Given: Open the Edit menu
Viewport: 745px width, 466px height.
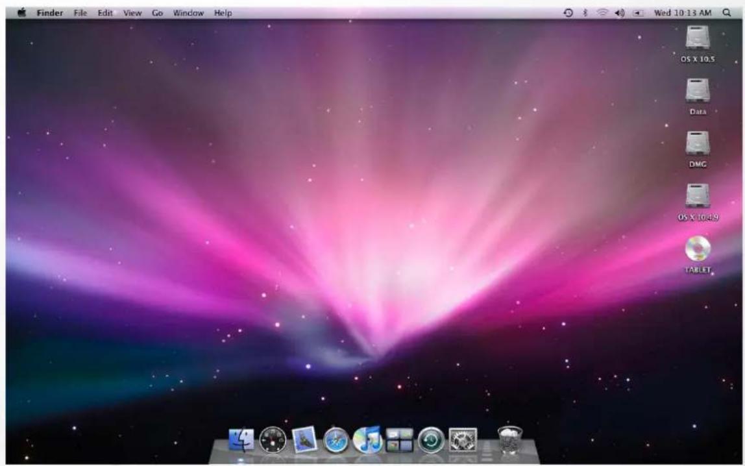Looking at the screenshot, I should tap(105, 13).
